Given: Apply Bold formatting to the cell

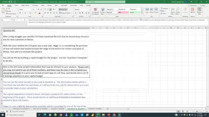Looking at the screenshot, I should point(20,13).
